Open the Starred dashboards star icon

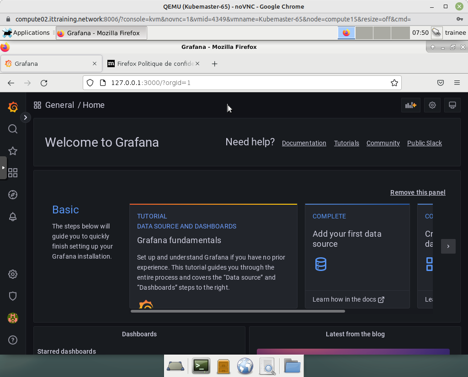[x=13, y=151]
